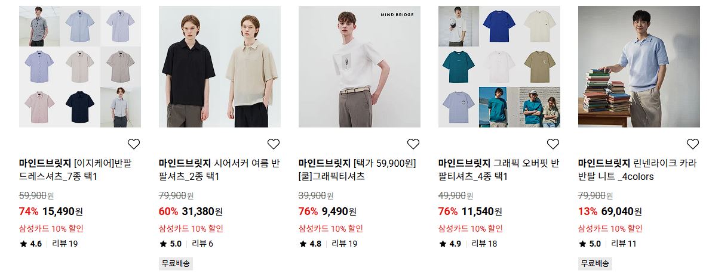Open [쿨]그래픽티셔츠 product title
The image size is (709, 274).
tap(357, 170)
